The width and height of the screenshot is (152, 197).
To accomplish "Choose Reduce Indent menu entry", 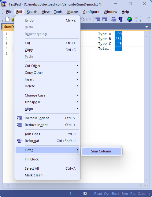I will [x=47, y=125].
